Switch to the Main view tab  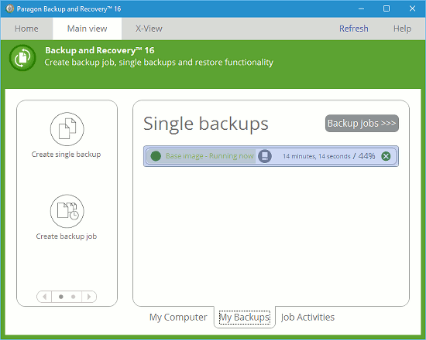(88, 29)
